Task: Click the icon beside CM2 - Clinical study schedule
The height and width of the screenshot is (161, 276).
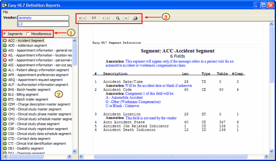Action: click(x=5, y=119)
